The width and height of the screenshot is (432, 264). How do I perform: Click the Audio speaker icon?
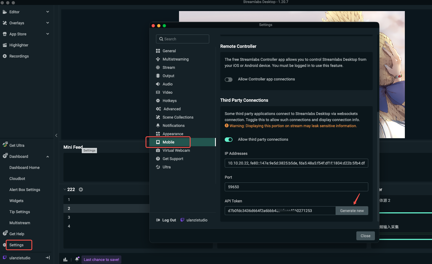[x=158, y=84]
